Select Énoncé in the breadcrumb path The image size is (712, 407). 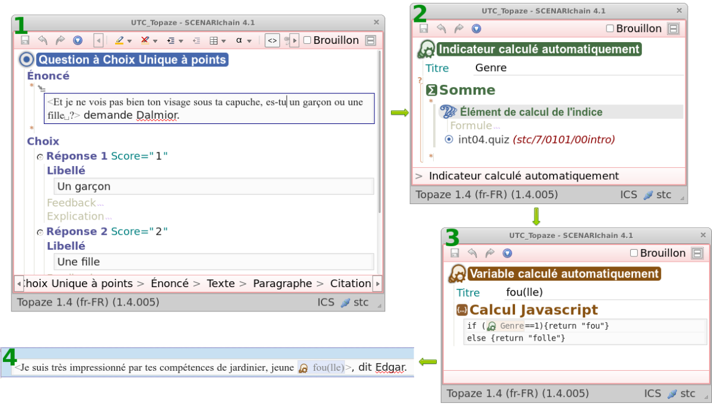coord(170,284)
